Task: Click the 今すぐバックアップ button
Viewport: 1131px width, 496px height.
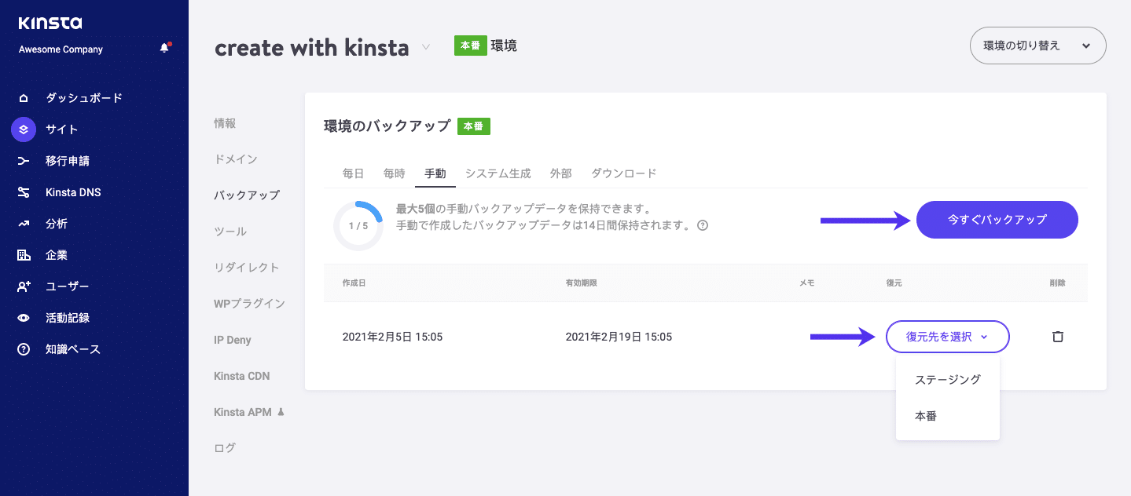Action: 997,220
